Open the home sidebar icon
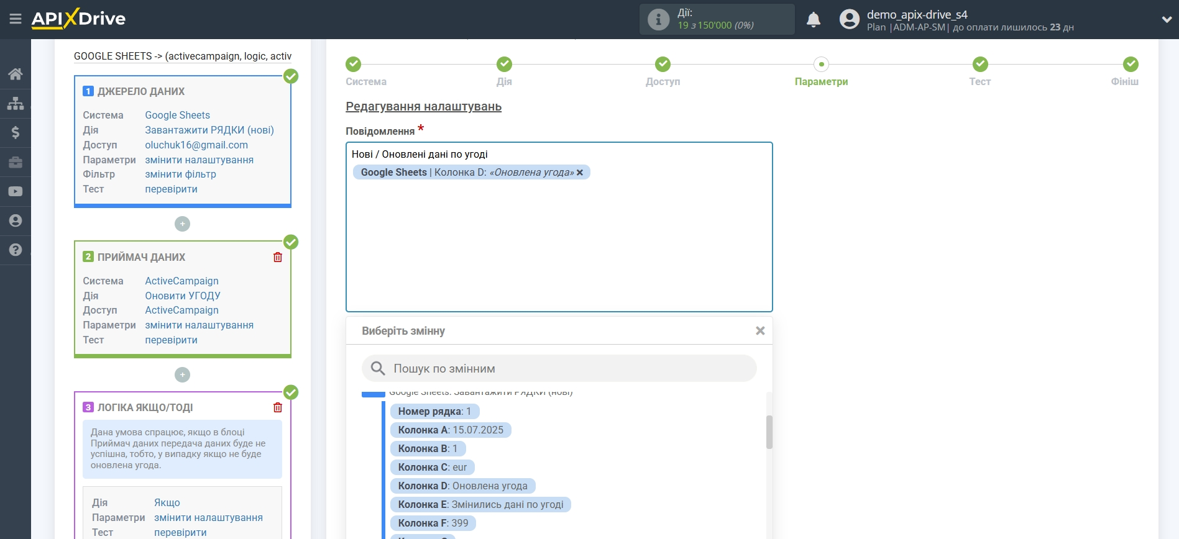 tap(16, 74)
